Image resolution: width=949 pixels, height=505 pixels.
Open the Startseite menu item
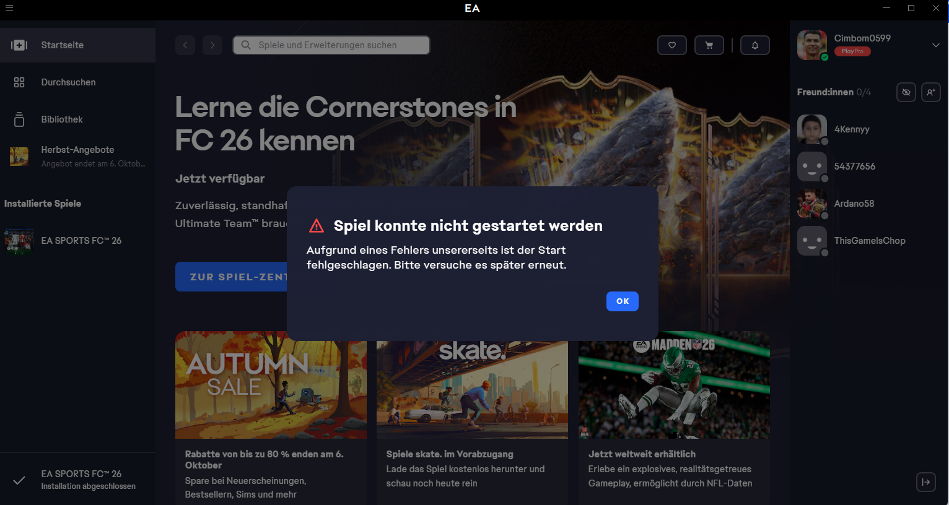(x=62, y=45)
